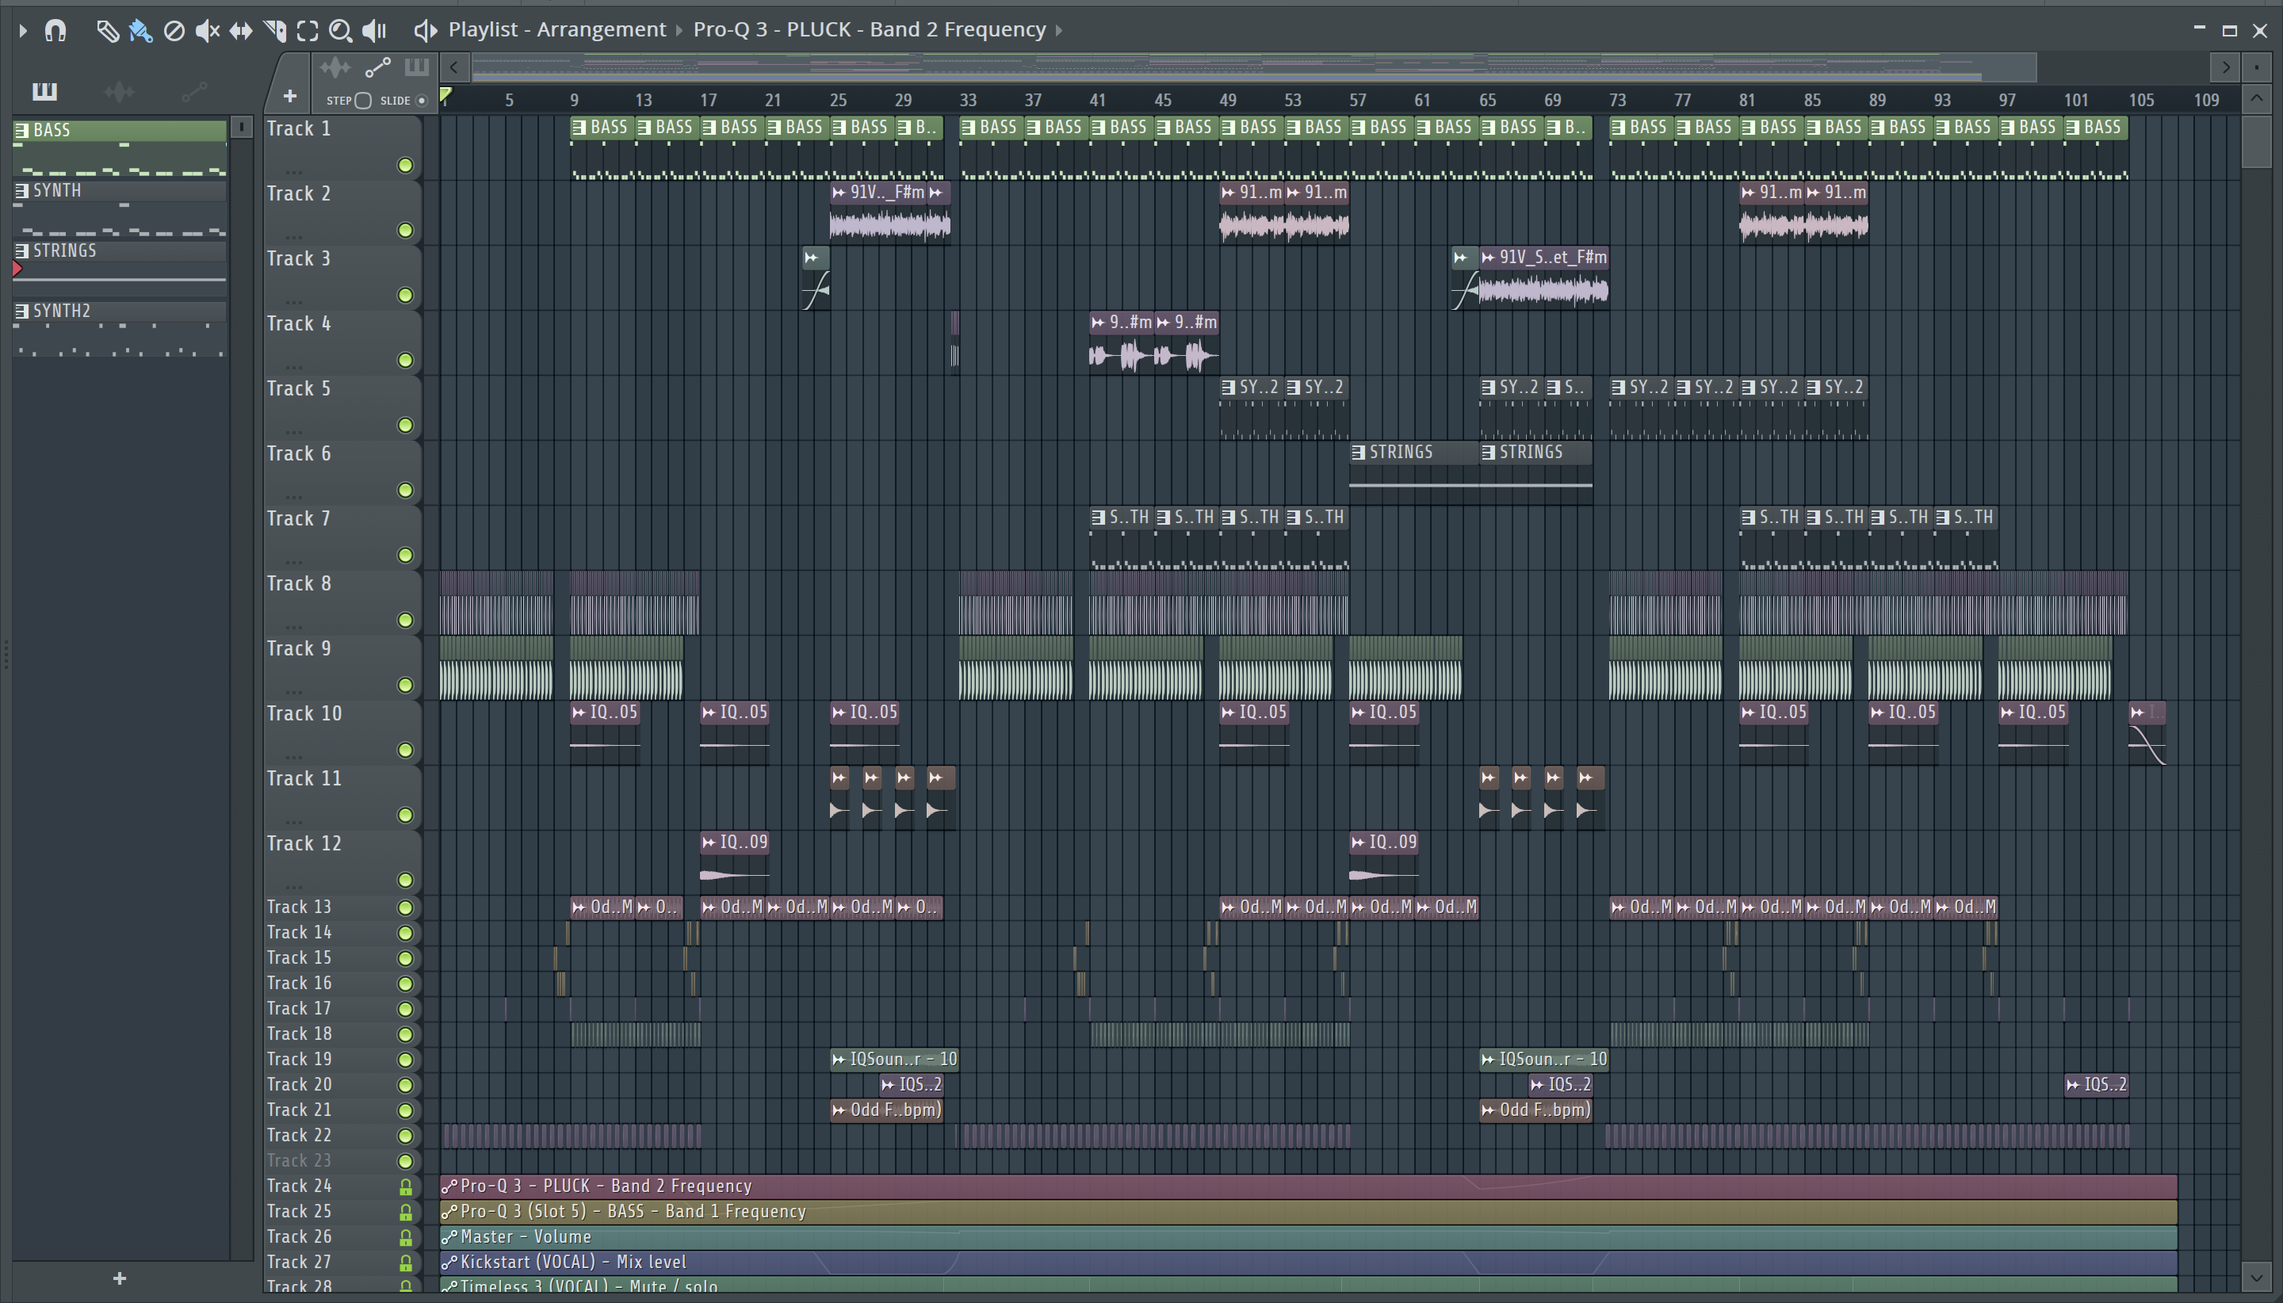Mute Track 10 using its green light
This screenshot has height=1303, width=2283.
[405, 750]
